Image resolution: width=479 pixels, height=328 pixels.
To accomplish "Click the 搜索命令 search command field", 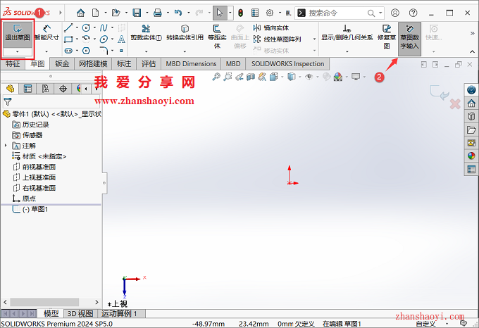I will [x=335, y=13].
